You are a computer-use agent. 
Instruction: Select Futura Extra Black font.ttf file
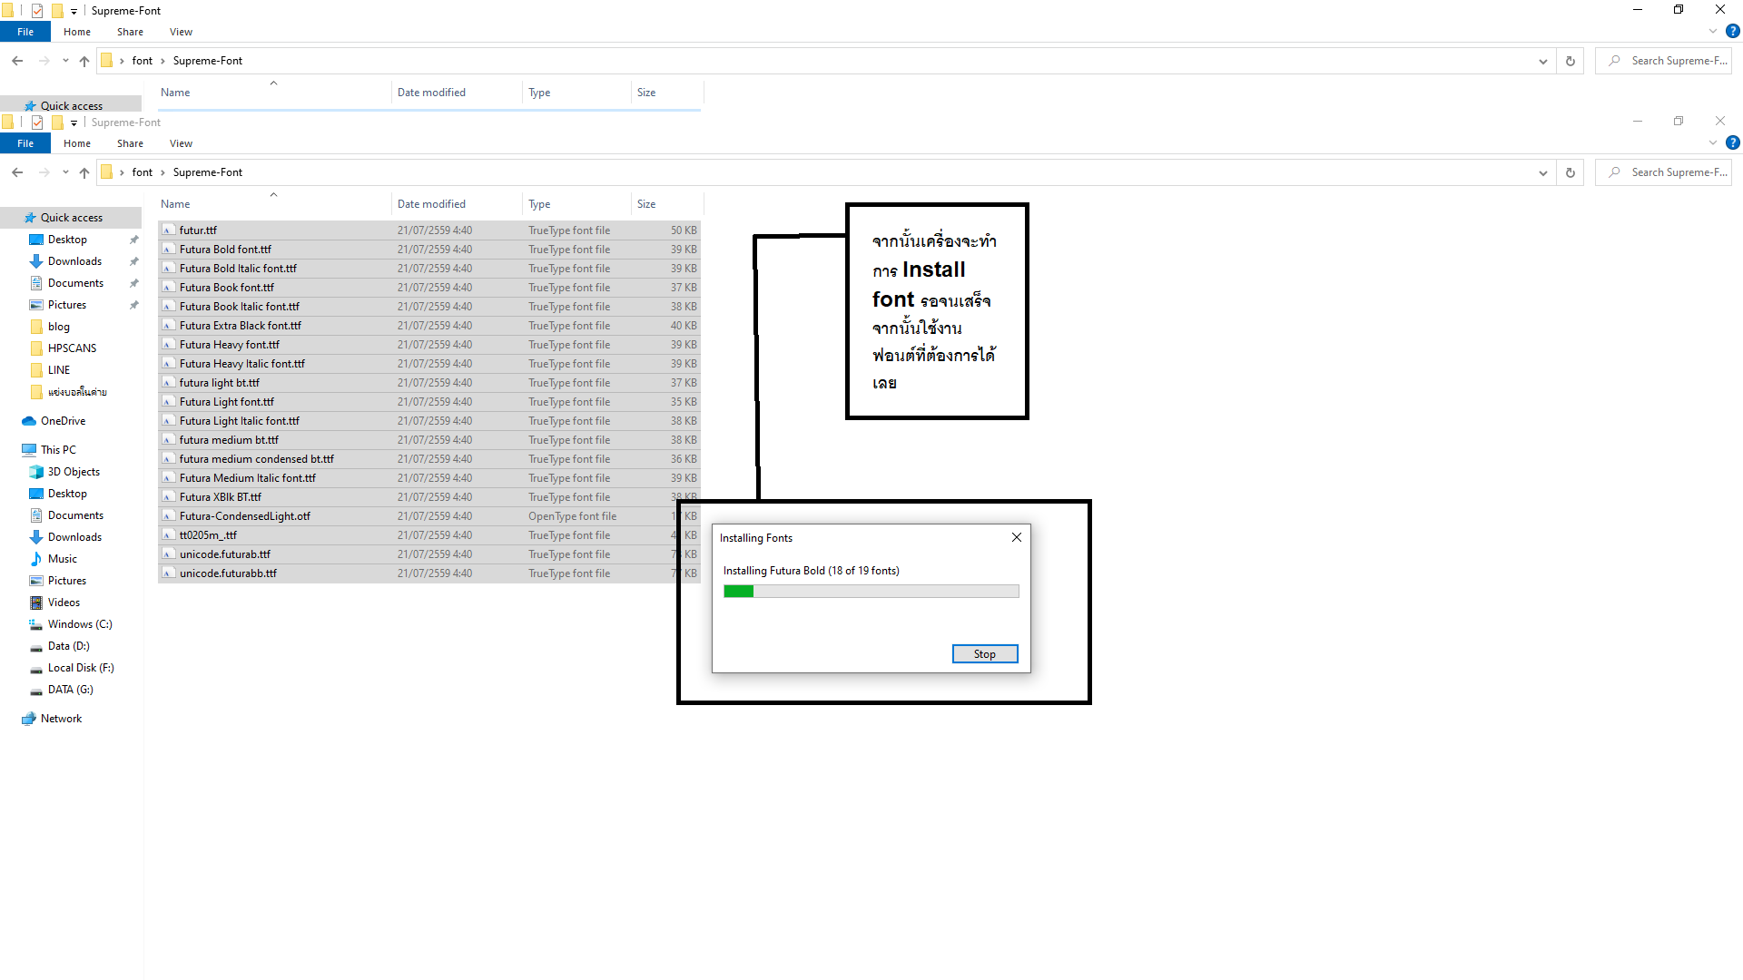click(428, 326)
